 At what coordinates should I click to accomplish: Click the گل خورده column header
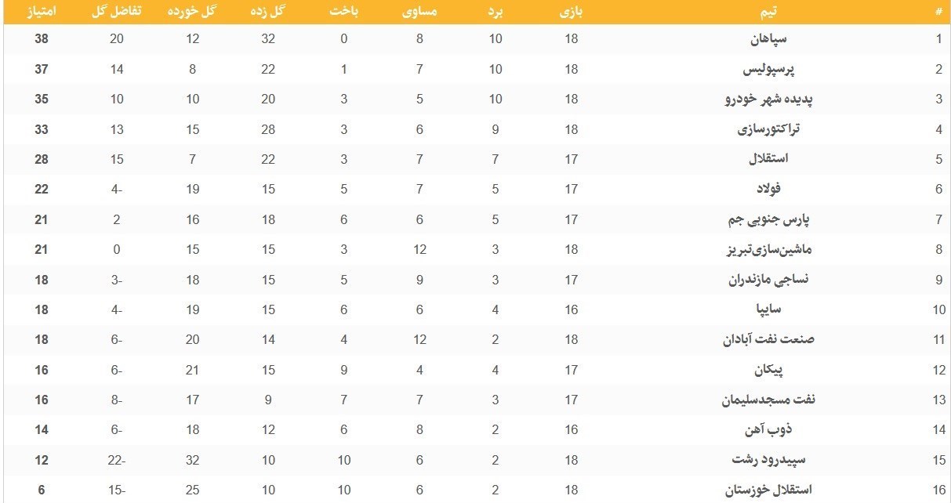(x=193, y=12)
